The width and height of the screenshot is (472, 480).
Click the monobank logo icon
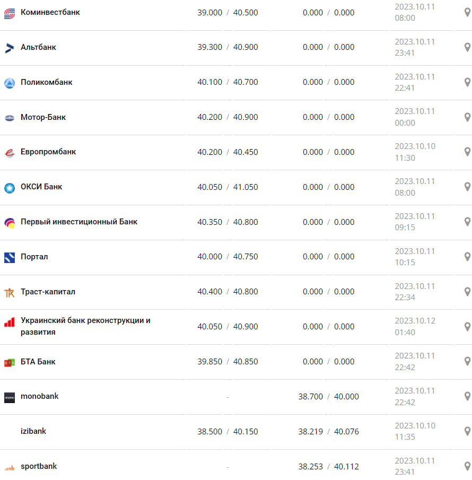pos(10,397)
